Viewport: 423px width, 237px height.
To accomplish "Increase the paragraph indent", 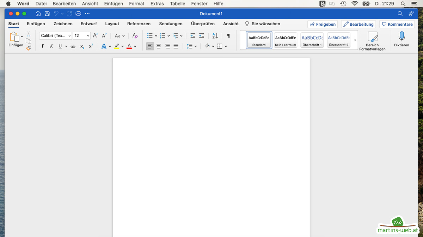I will (x=202, y=36).
